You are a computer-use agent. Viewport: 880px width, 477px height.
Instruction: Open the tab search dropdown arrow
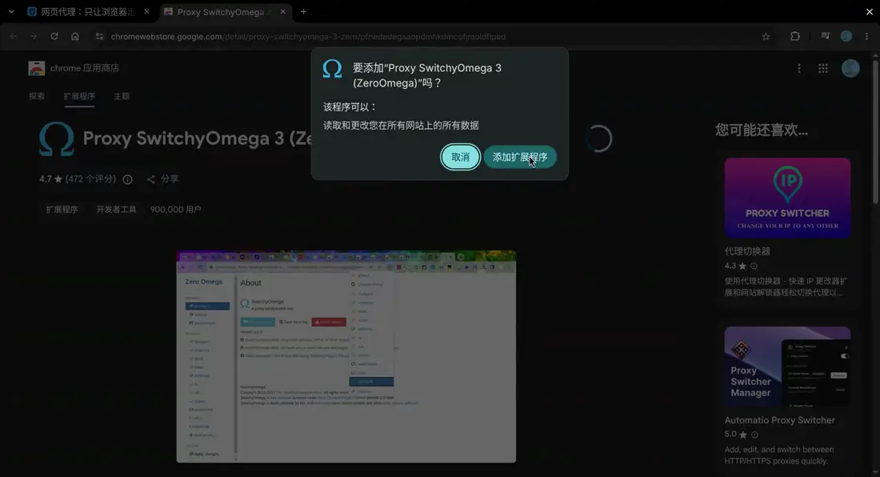pyautogui.click(x=11, y=12)
